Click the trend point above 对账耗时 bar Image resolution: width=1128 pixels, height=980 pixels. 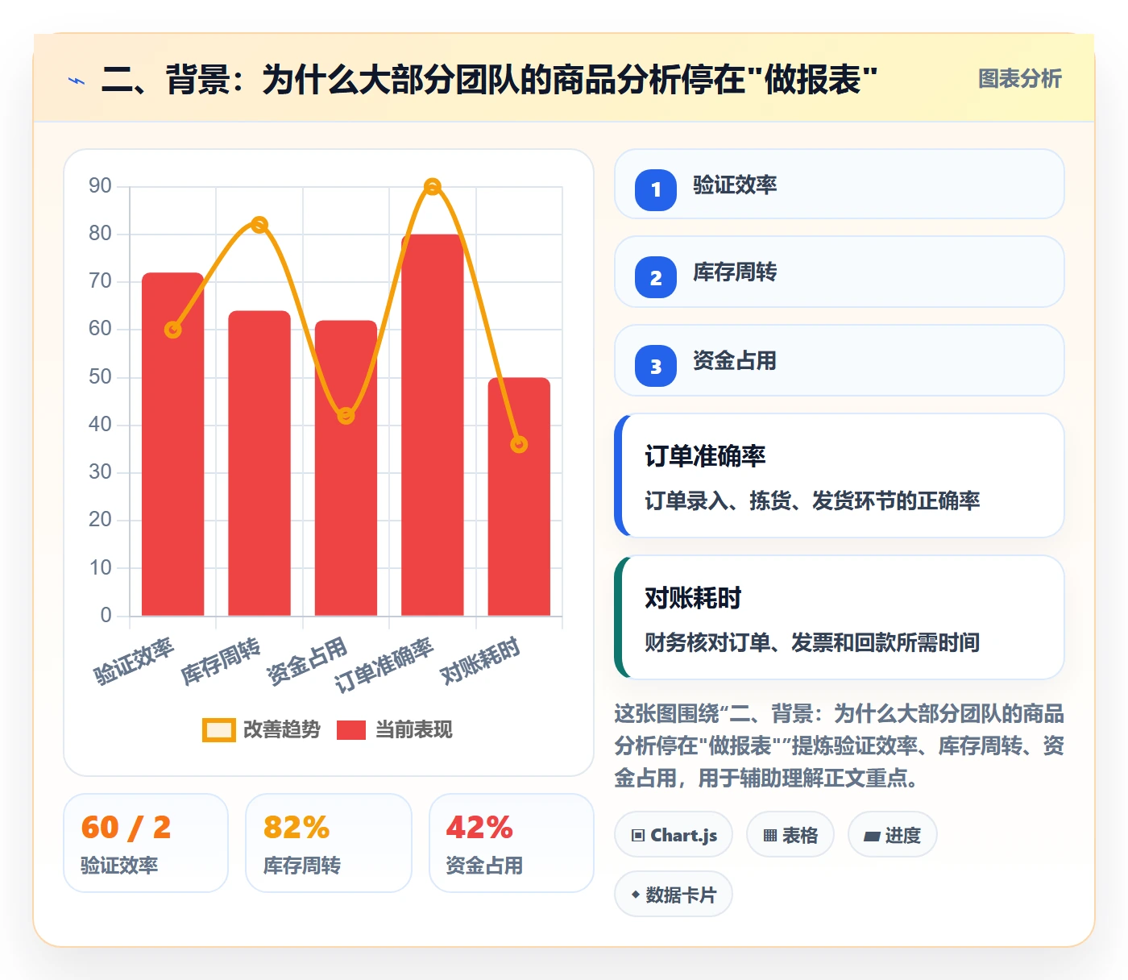click(519, 444)
